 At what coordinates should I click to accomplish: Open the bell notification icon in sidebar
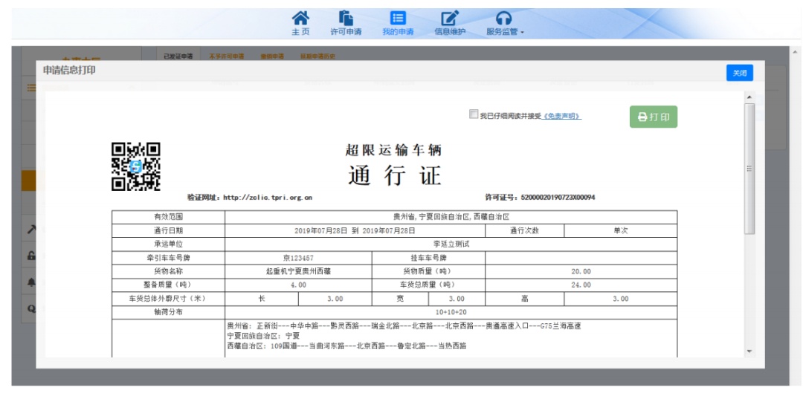point(30,282)
